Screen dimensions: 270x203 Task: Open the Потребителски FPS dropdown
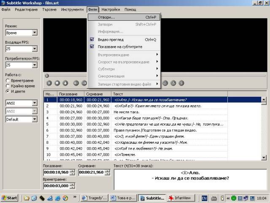click(x=22, y=65)
